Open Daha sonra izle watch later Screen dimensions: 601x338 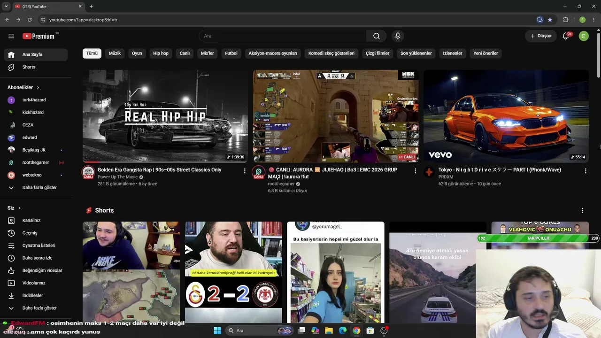tap(36, 258)
